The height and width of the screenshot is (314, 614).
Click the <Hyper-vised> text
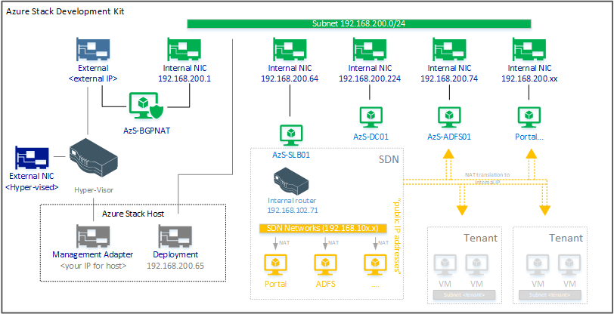(32, 187)
